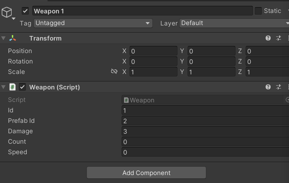Open the Layer dropdown

(x=234, y=23)
